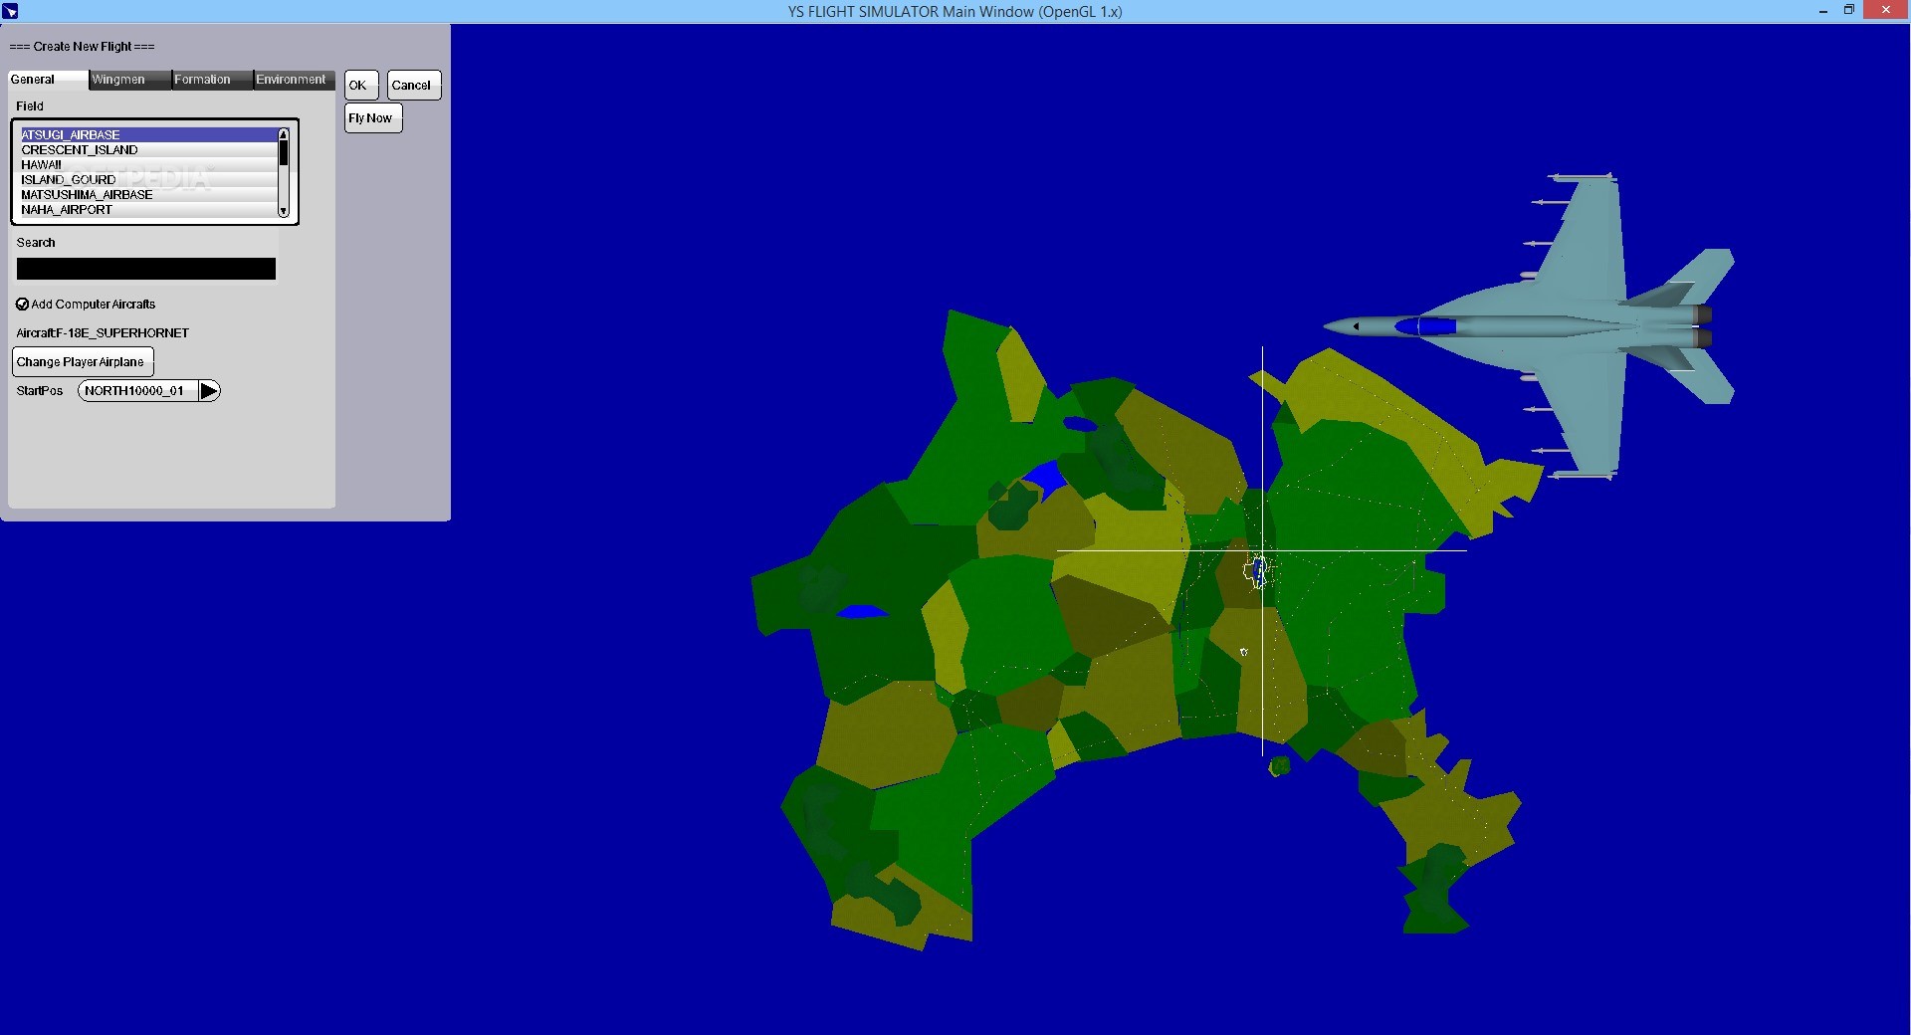Click the small marker south of the crosshair
Viewport: 1911px width, 1035px height.
(x=1244, y=652)
